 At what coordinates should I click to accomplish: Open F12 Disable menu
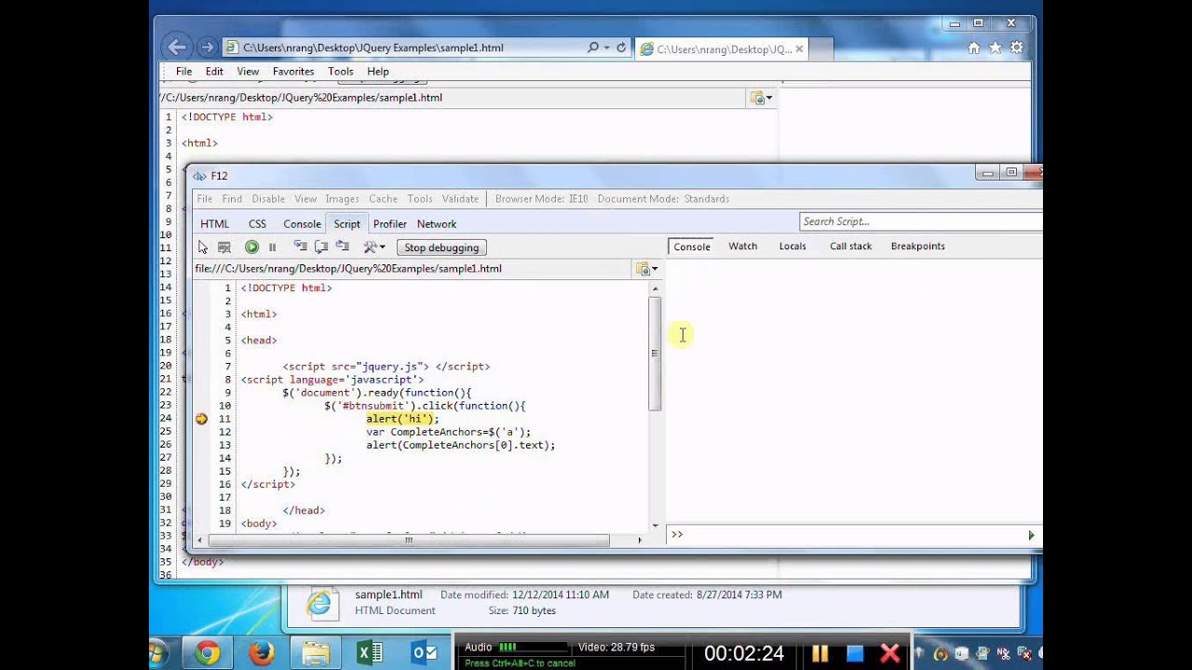(268, 199)
